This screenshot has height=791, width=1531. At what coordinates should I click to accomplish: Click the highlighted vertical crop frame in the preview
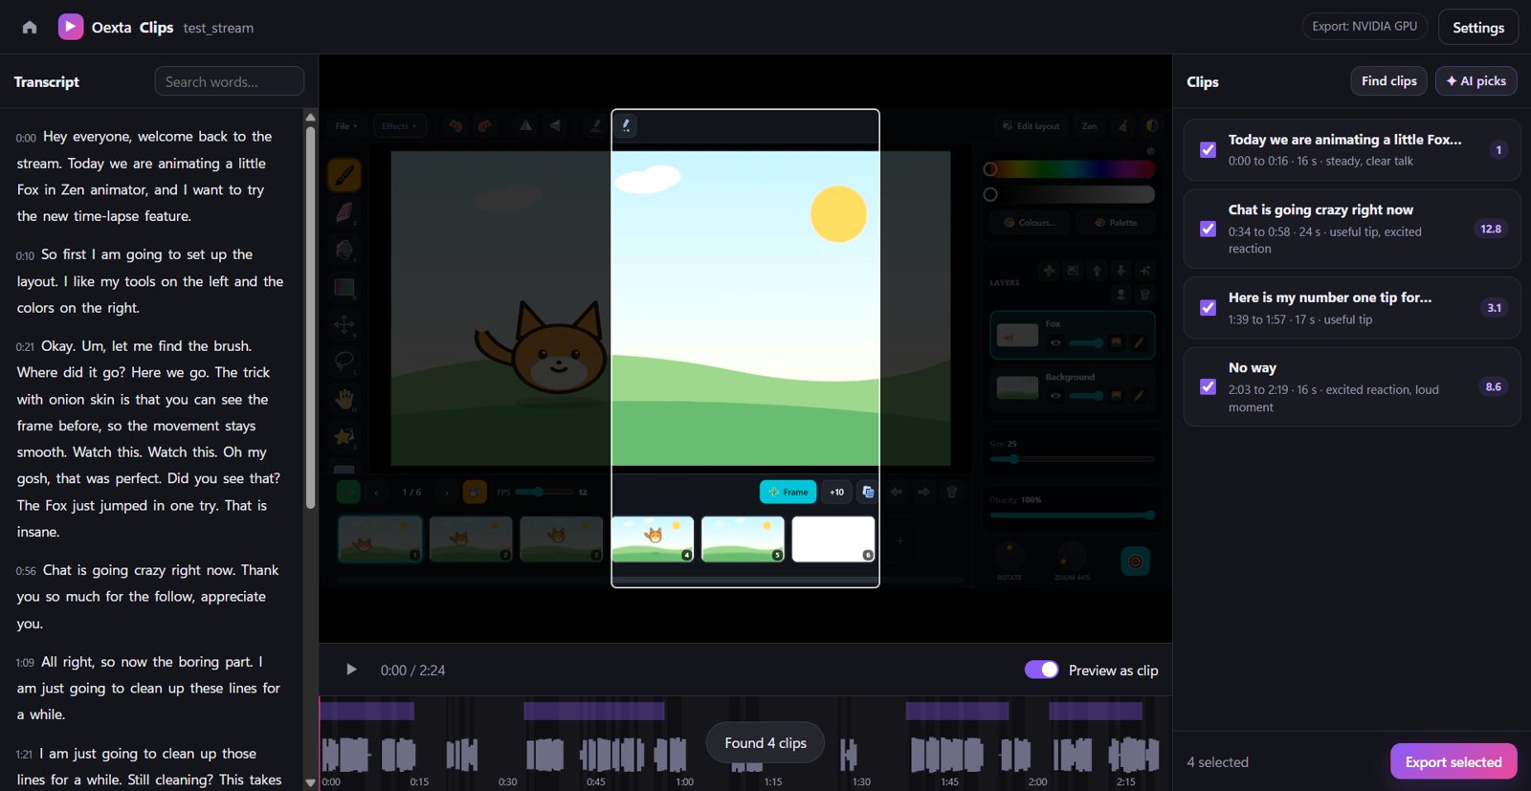745,348
